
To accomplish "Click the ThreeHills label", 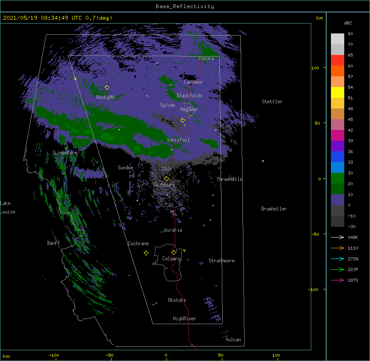I will pyautogui.click(x=229, y=179).
